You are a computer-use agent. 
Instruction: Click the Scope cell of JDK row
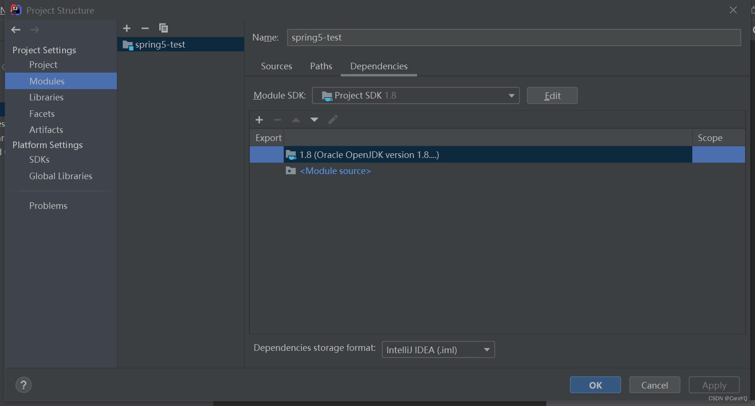click(x=719, y=155)
